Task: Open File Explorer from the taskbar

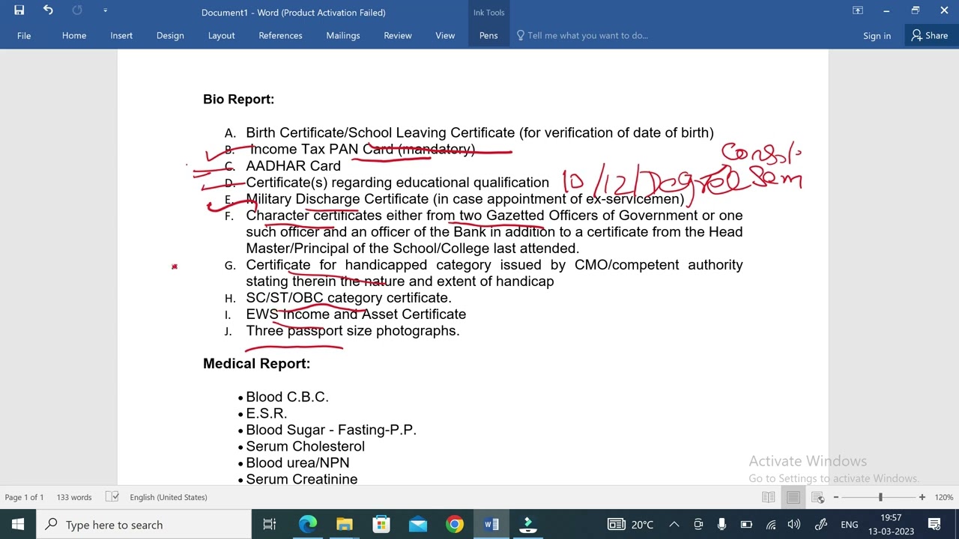Action: click(x=345, y=524)
